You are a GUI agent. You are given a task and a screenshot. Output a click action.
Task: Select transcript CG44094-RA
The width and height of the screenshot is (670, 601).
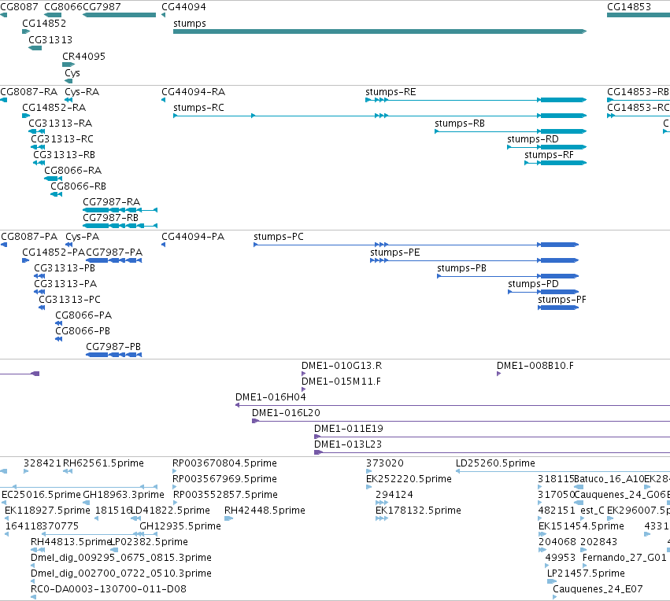pos(163,101)
